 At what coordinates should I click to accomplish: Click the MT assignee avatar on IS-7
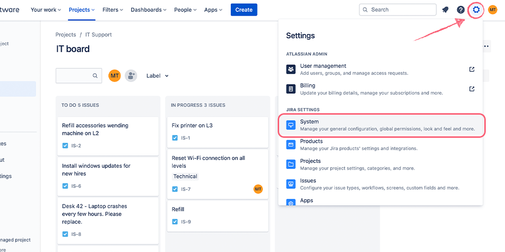[258, 189]
